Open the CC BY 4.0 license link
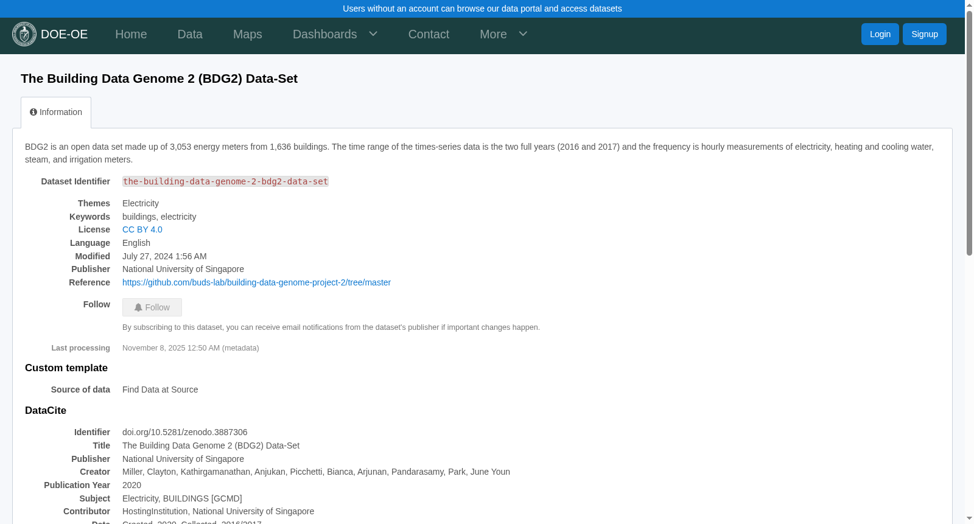Image resolution: width=974 pixels, height=524 pixels. coord(142,229)
